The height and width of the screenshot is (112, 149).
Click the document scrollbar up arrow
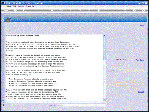(104, 36)
